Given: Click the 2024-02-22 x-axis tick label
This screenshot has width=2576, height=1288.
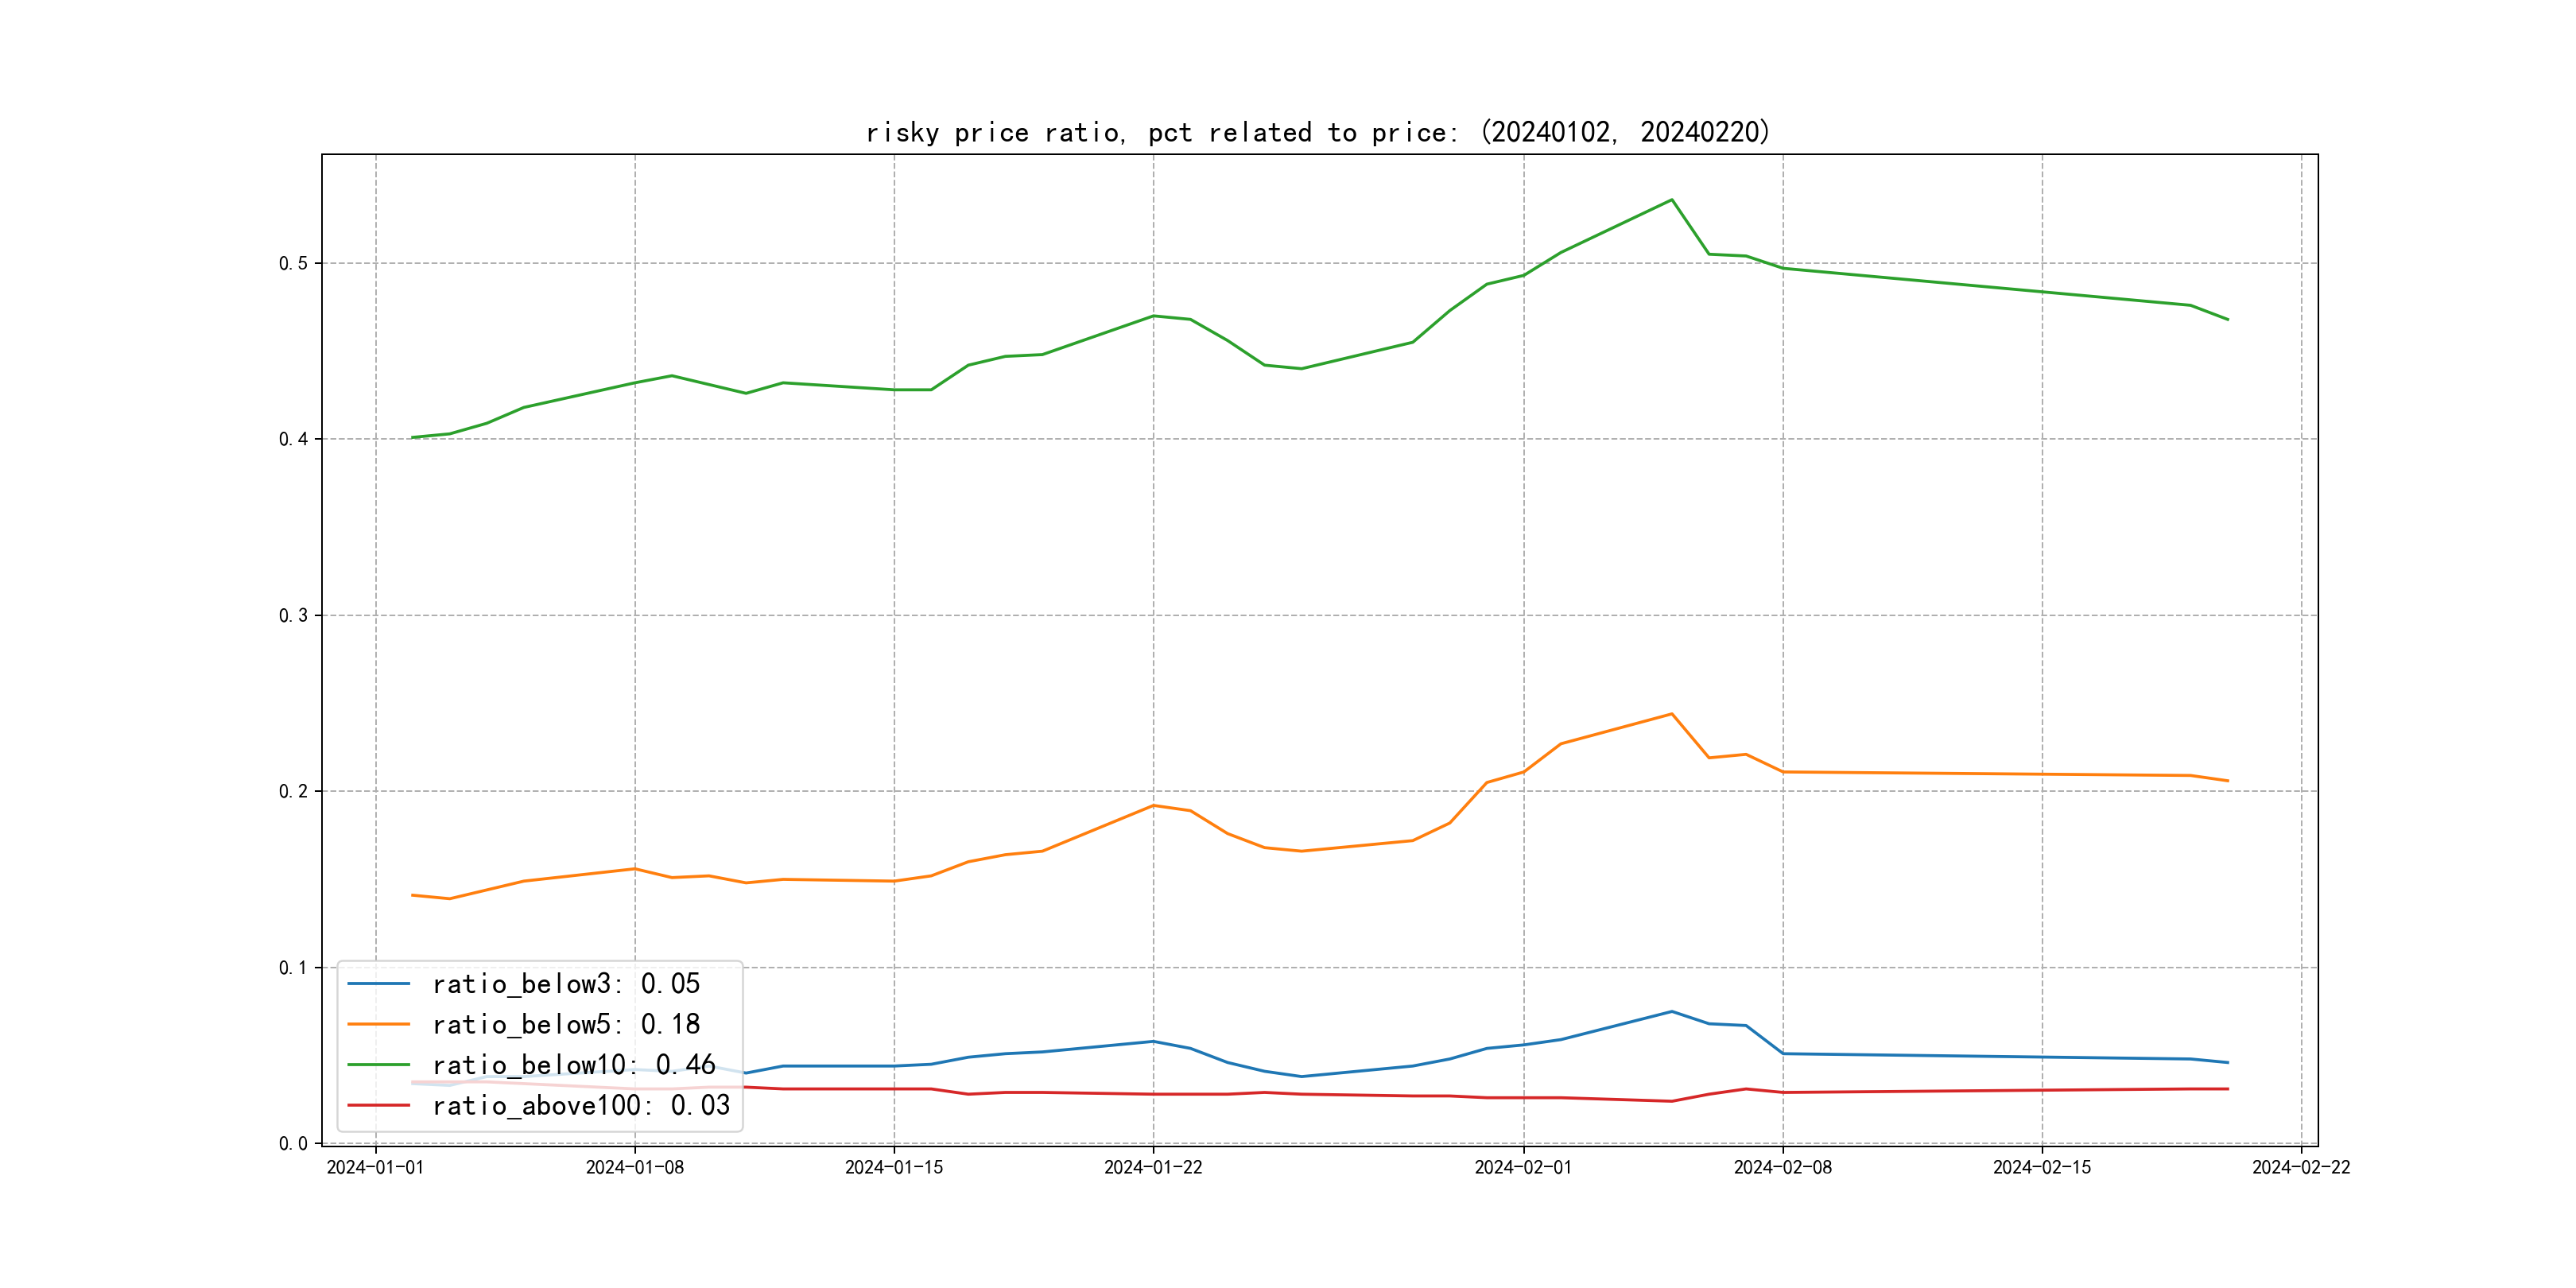Looking at the screenshot, I should click(2300, 1167).
